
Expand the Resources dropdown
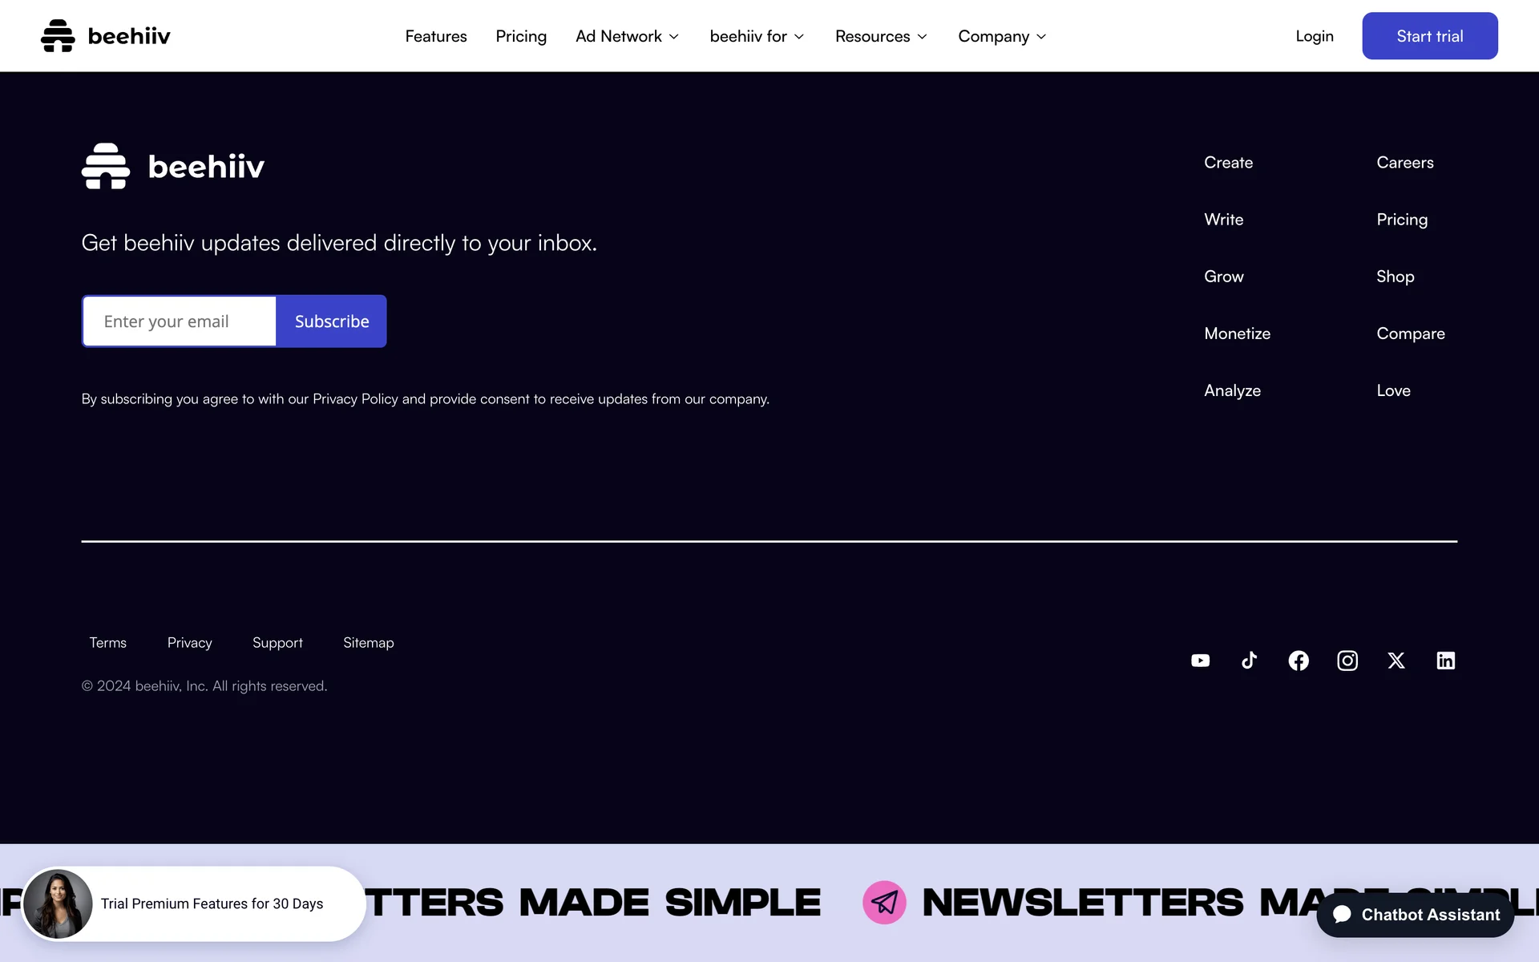point(881,36)
